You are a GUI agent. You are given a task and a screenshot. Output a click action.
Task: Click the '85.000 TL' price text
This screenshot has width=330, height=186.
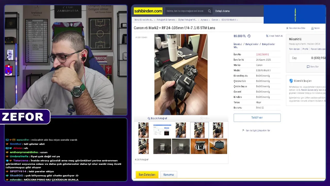pyautogui.click(x=240, y=36)
